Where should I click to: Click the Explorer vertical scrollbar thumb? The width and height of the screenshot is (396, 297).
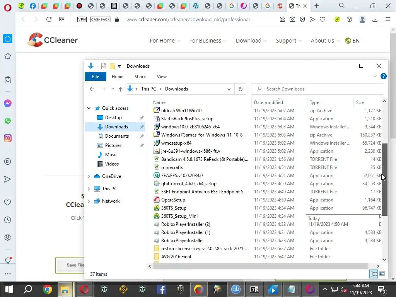(x=384, y=179)
